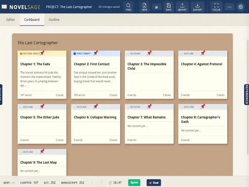Switch to the Editor tab
The image size is (249, 187).
pos(11,20)
